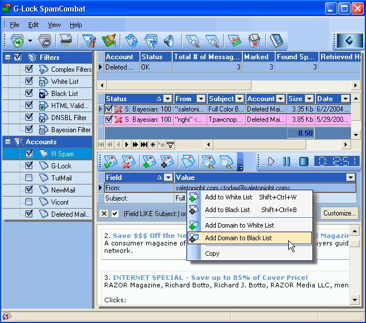The image size is (366, 323).
Task: Click the shredder delete icon
Action: click(66, 41)
